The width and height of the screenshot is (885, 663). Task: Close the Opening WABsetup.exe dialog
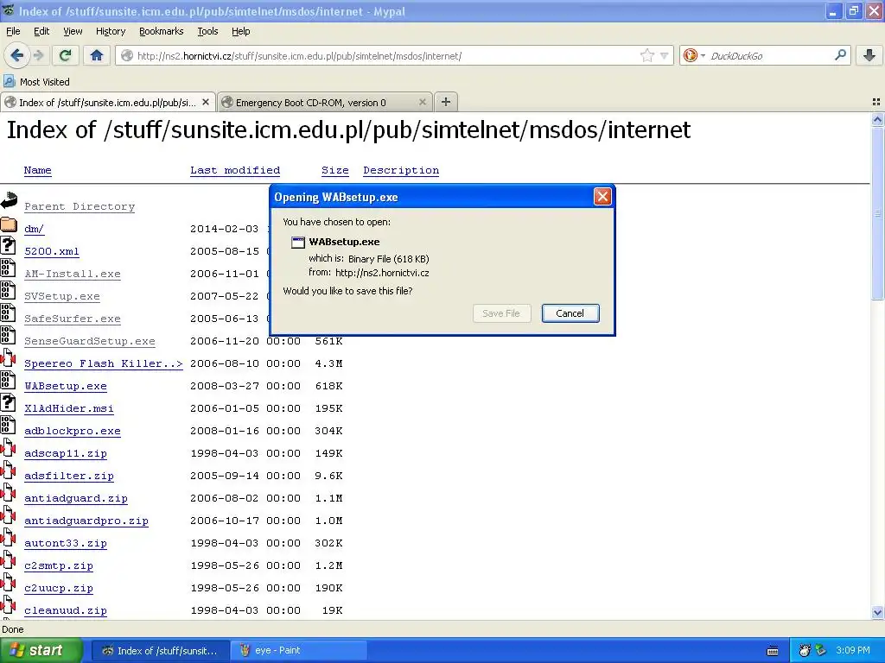[x=602, y=196]
